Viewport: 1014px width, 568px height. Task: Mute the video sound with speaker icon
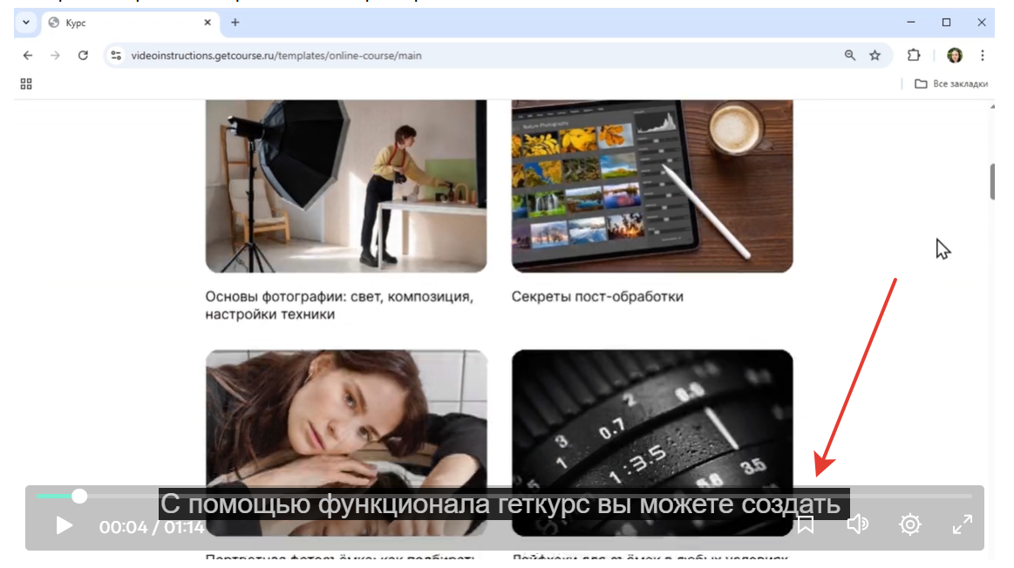857,524
